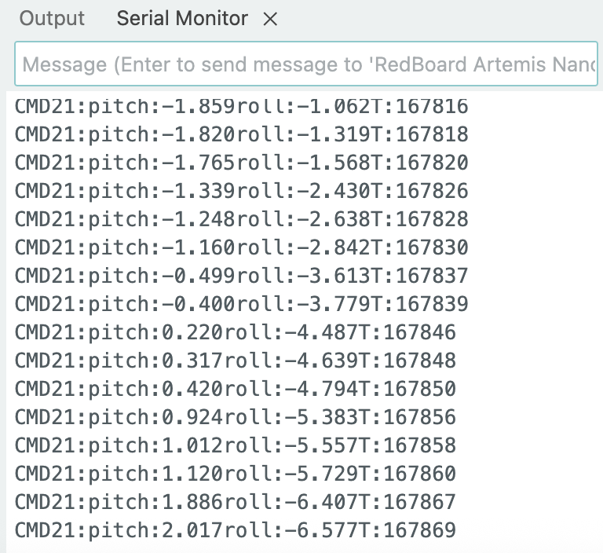
Task: Select the line showing pitch:-1.765
Action: tap(241, 163)
